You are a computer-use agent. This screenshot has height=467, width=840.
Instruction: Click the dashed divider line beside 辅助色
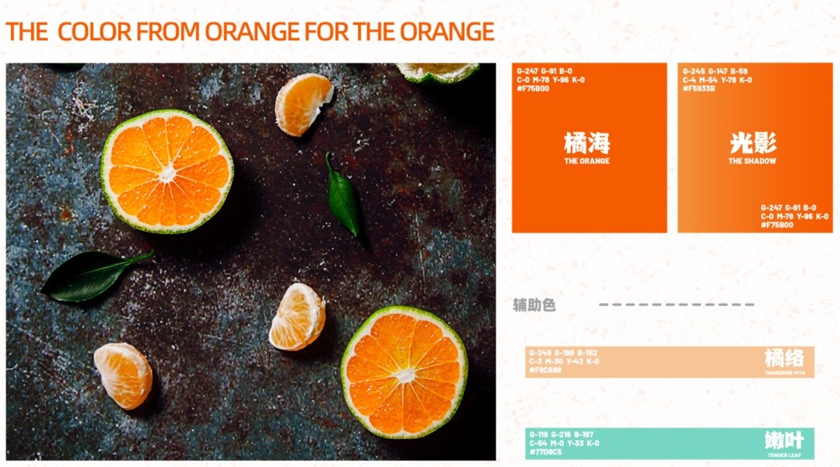(677, 305)
